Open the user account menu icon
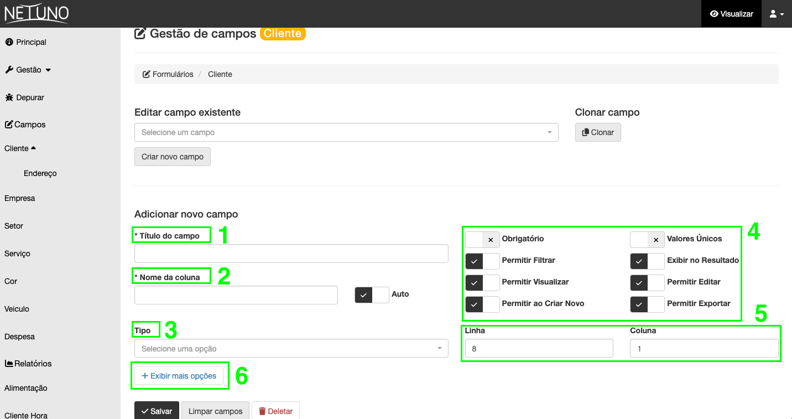Image resolution: width=792 pixels, height=419 pixels. [777, 14]
